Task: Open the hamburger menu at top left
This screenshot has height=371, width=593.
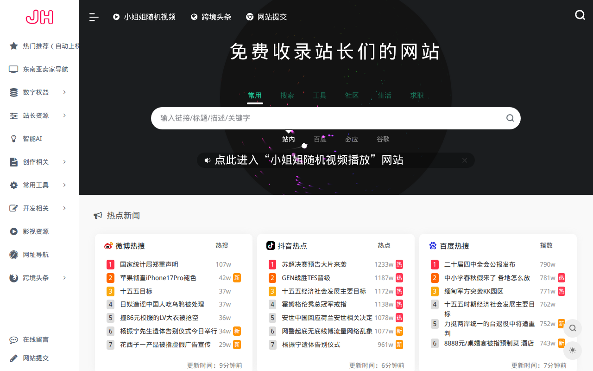Action: coord(94,17)
